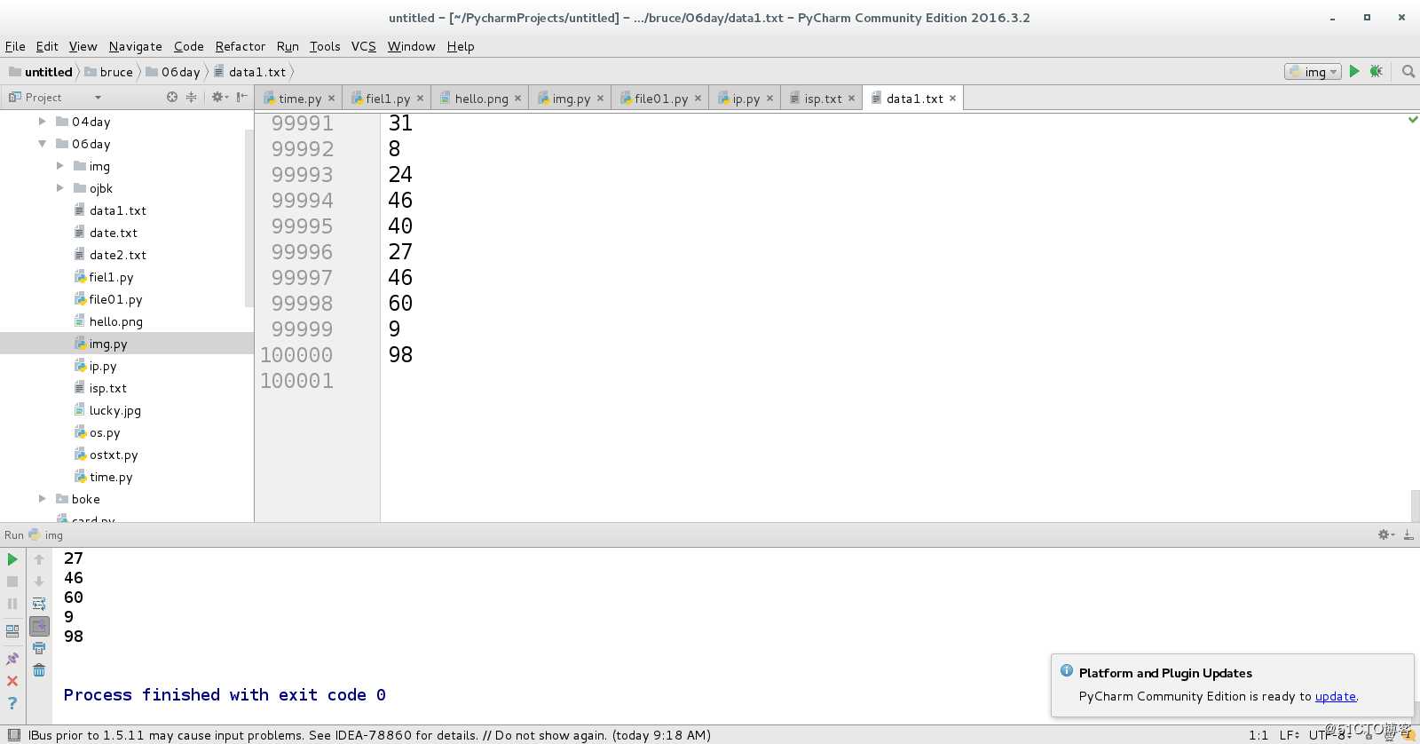The width and height of the screenshot is (1420, 744).
Task: Click 'Process finished with exit code 0' text
Action: (225, 694)
